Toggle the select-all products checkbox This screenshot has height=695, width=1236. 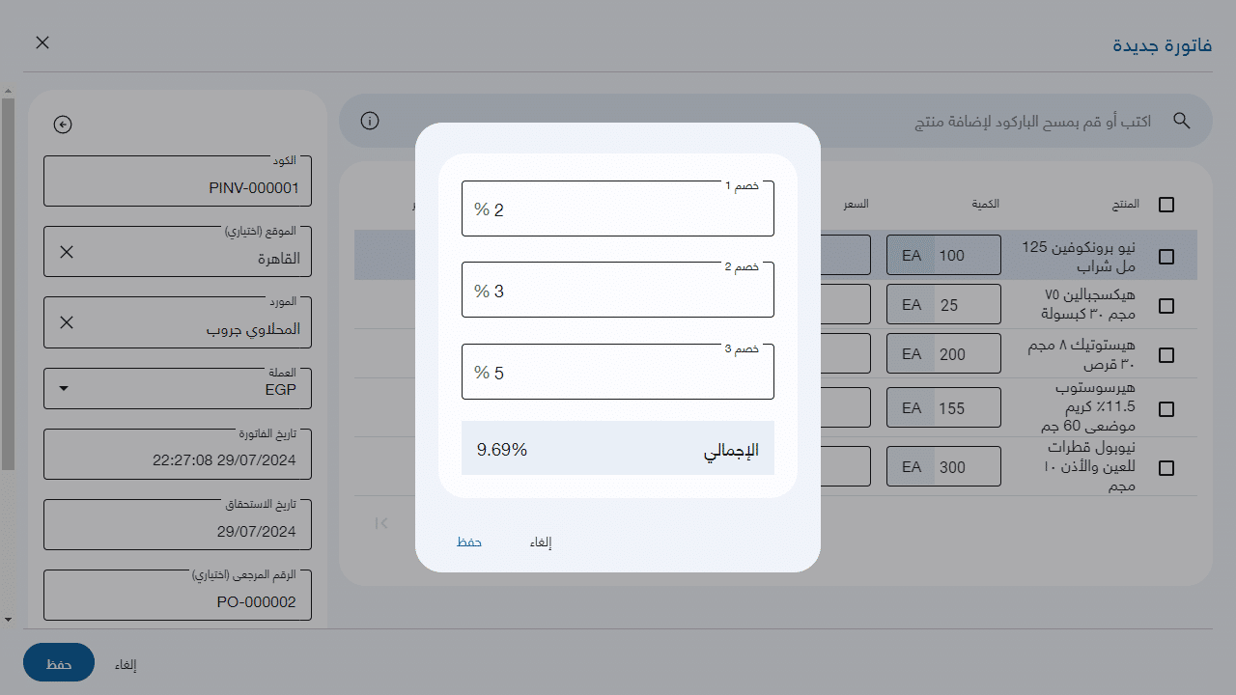[x=1166, y=205]
